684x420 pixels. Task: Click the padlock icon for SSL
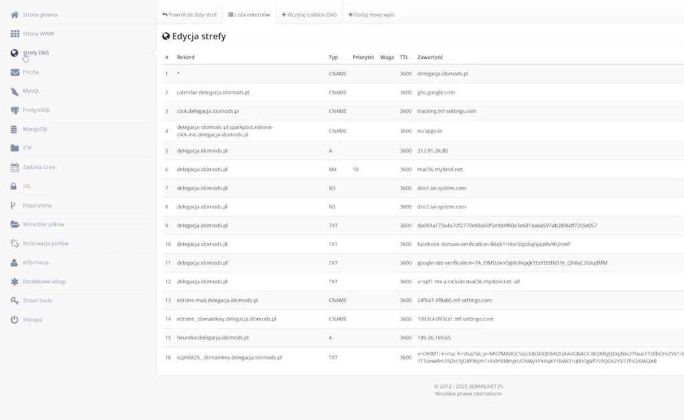(14, 186)
